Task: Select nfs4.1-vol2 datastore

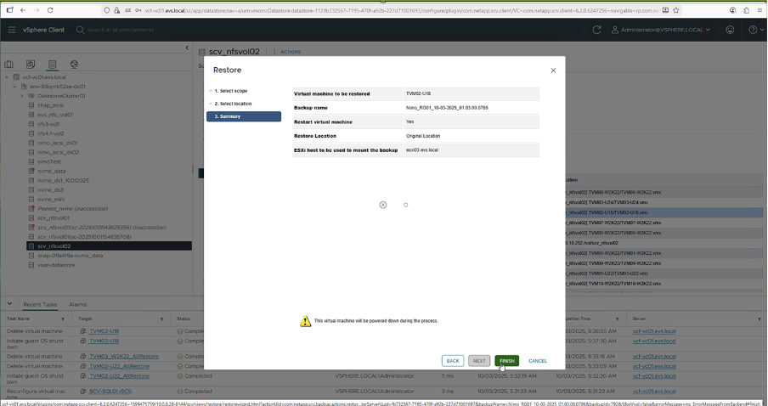Action: pos(50,133)
